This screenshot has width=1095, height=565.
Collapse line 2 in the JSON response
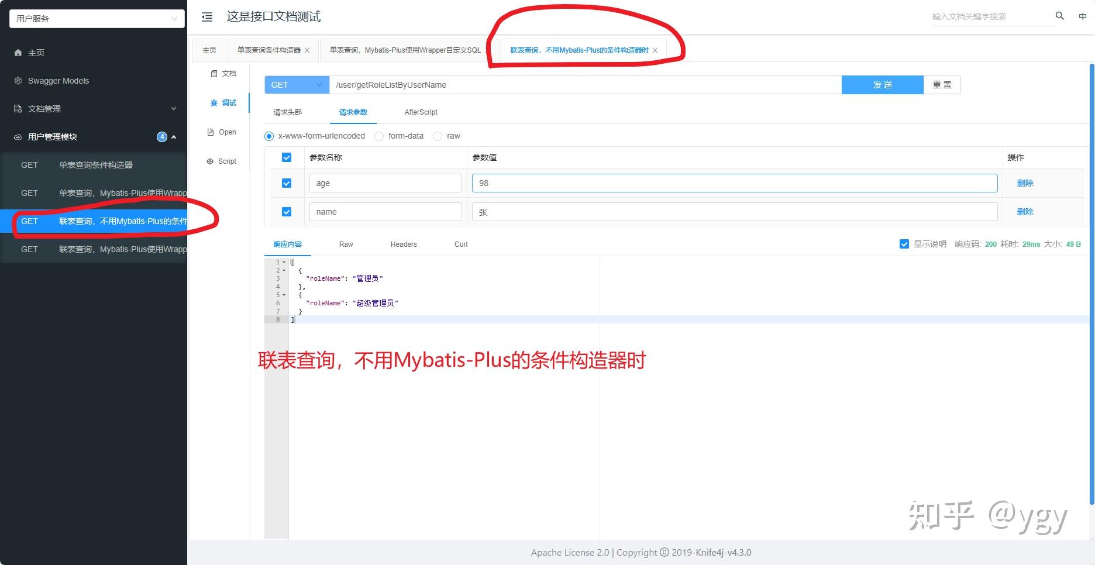click(285, 270)
